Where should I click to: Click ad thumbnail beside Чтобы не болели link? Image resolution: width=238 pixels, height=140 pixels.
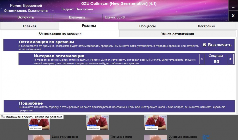click(97, 137)
